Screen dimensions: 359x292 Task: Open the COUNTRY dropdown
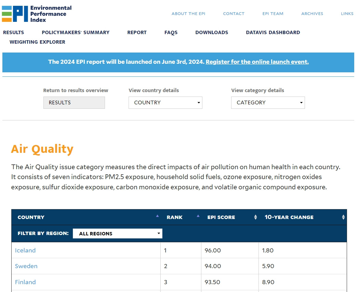point(165,103)
